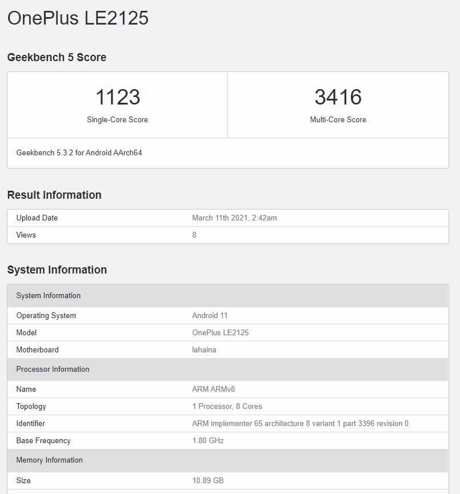The width and height of the screenshot is (460, 494).
Task: Click the 1.80 GHz base frequency value
Action: [x=207, y=441]
